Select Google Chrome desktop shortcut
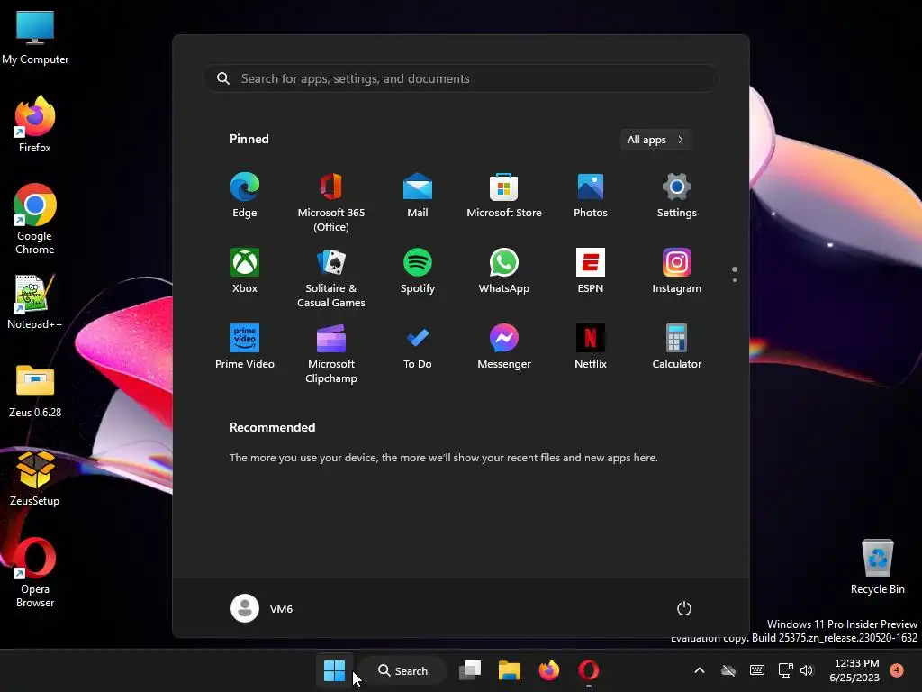 tap(35, 220)
